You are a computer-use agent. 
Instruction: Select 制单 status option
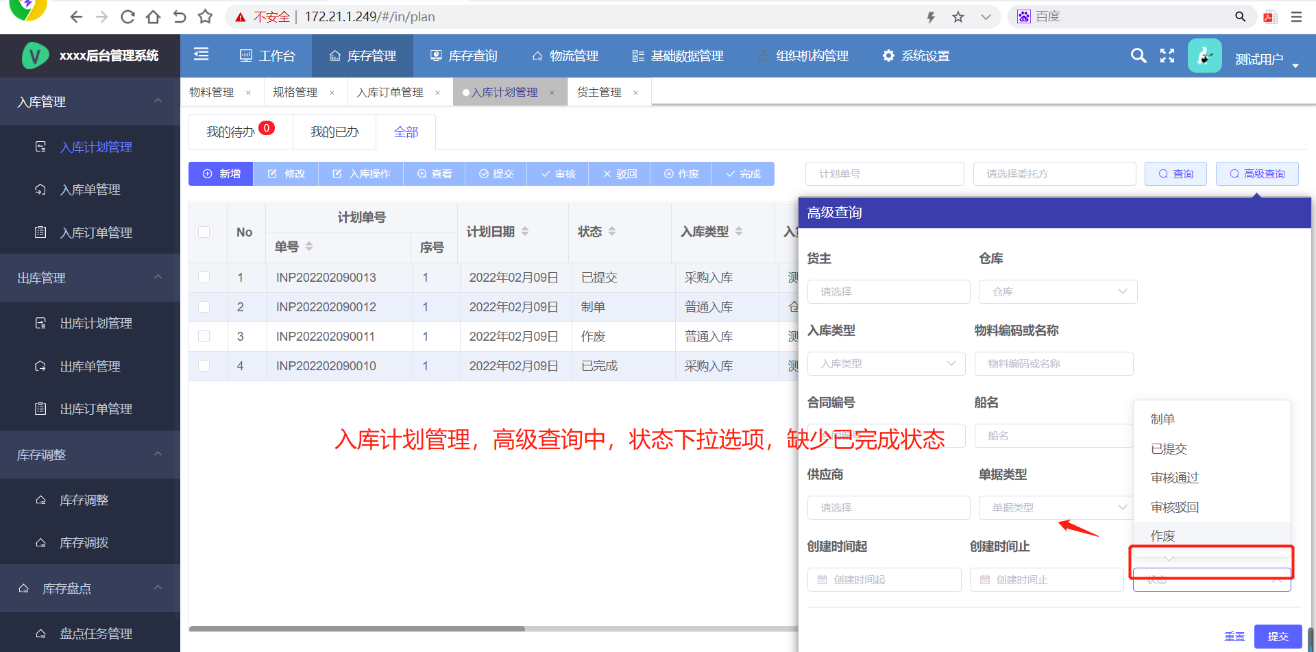[1212, 419]
